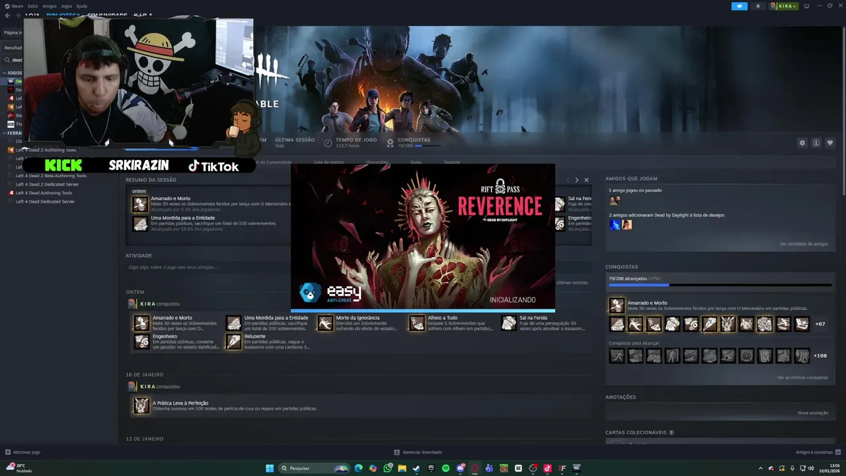Close the Resumo da Sessão panel
Viewport: 846px width, 476px height.
click(x=586, y=180)
